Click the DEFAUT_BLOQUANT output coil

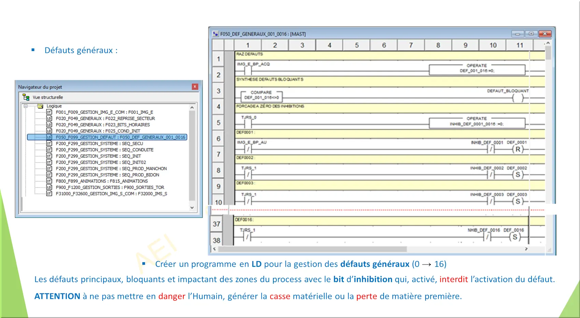point(518,98)
